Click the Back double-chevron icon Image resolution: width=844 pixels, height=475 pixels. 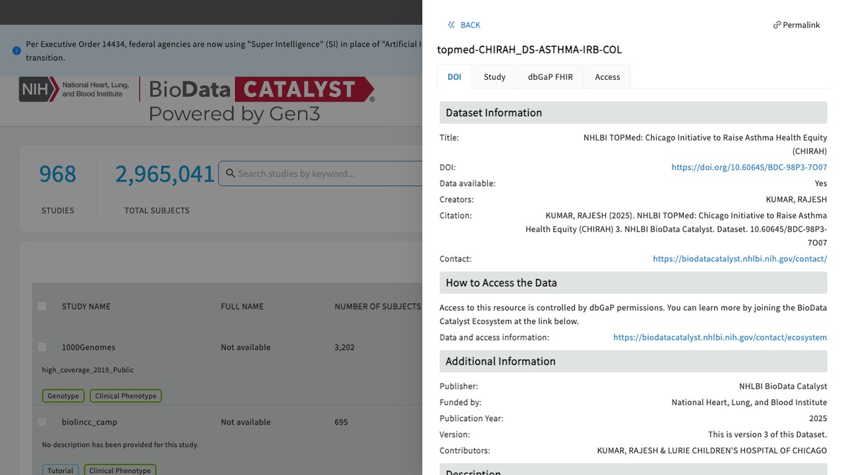tap(452, 25)
